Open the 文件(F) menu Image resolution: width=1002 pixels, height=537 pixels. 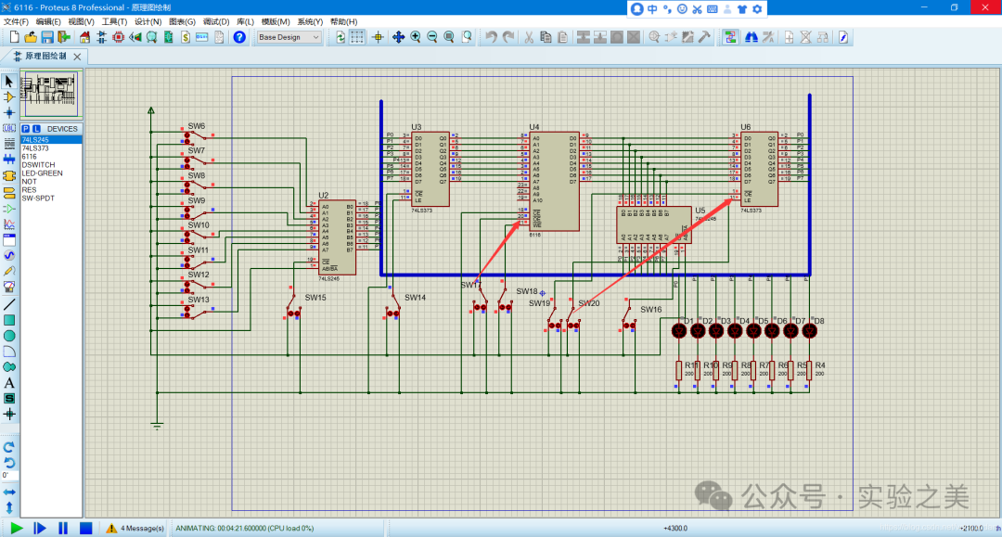coord(16,21)
